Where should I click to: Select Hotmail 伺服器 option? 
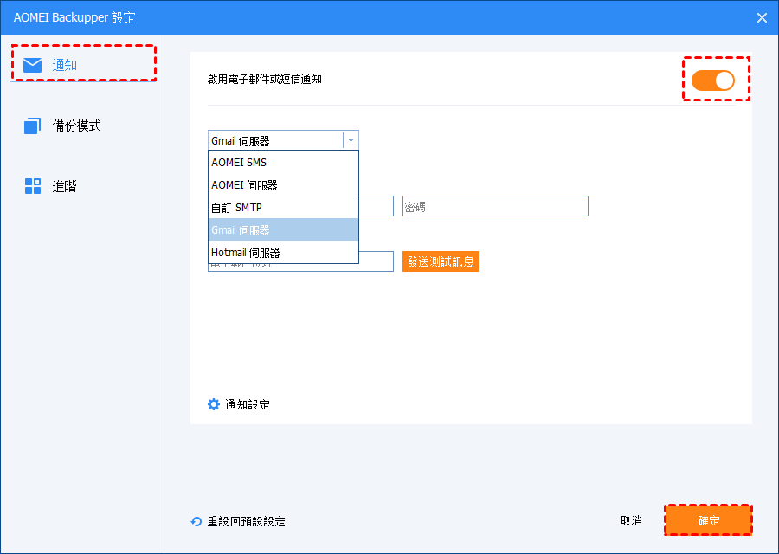coord(283,253)
